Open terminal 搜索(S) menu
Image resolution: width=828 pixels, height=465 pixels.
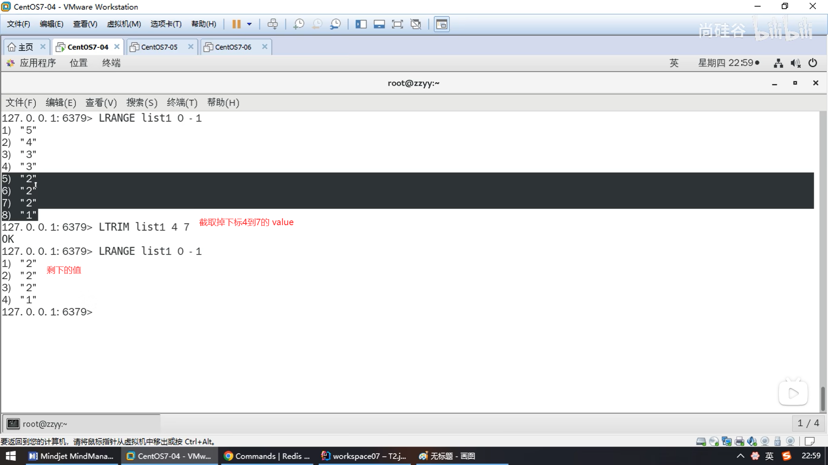point(141,103)
